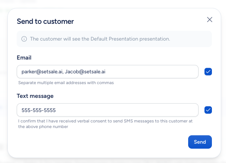Click the SMS verbal consent confirmation text
Image resolution: width=226 pixels, height=163 pixels.
[105, 124]
